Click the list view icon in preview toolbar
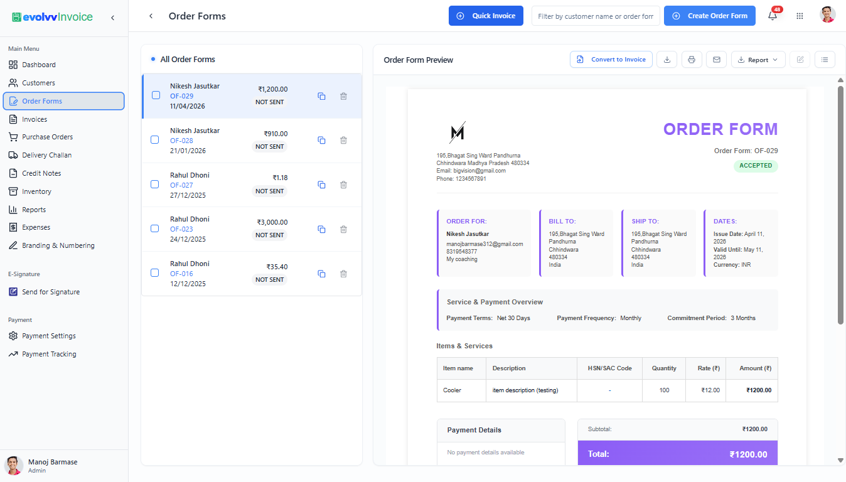The height and width of the screenshot is (482, 846). click(x=825, y=60)
